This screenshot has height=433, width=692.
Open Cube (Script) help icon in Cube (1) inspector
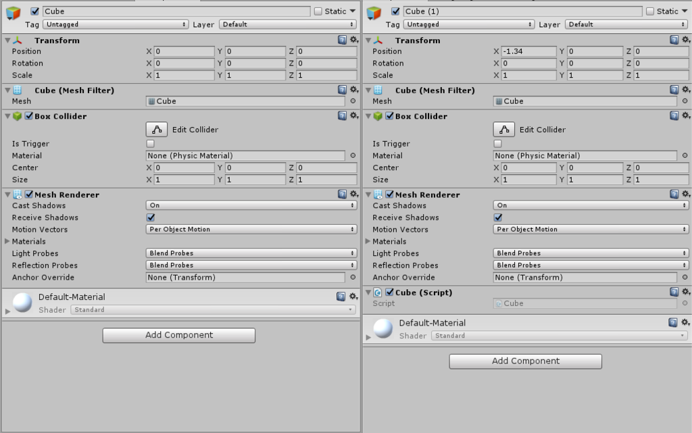tap(674, 292)
